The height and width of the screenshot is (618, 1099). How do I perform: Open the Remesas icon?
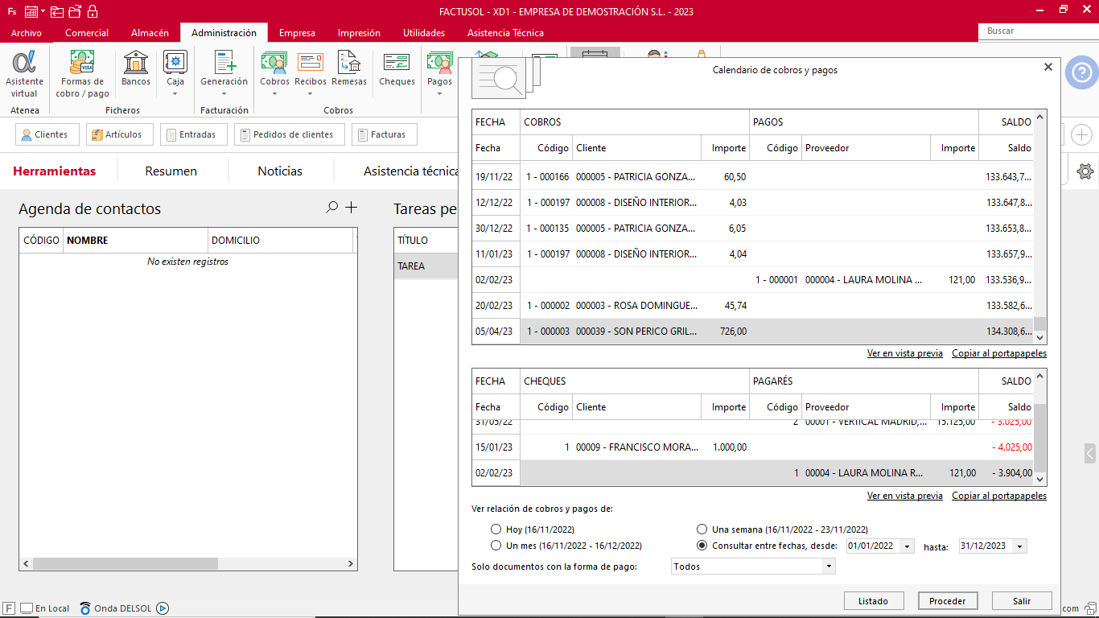point(348,70)
